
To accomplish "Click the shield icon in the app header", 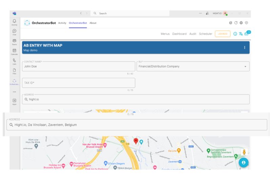I will 247,23.
